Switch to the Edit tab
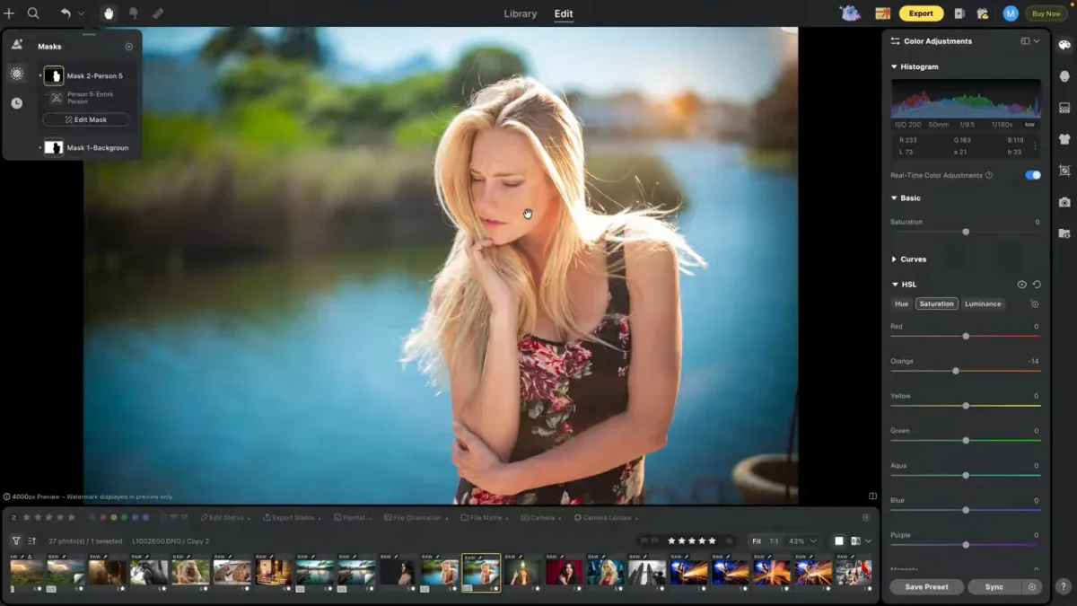Image resolution: width=1077 pixels, height=606 pixels. [x=564, y=13]
